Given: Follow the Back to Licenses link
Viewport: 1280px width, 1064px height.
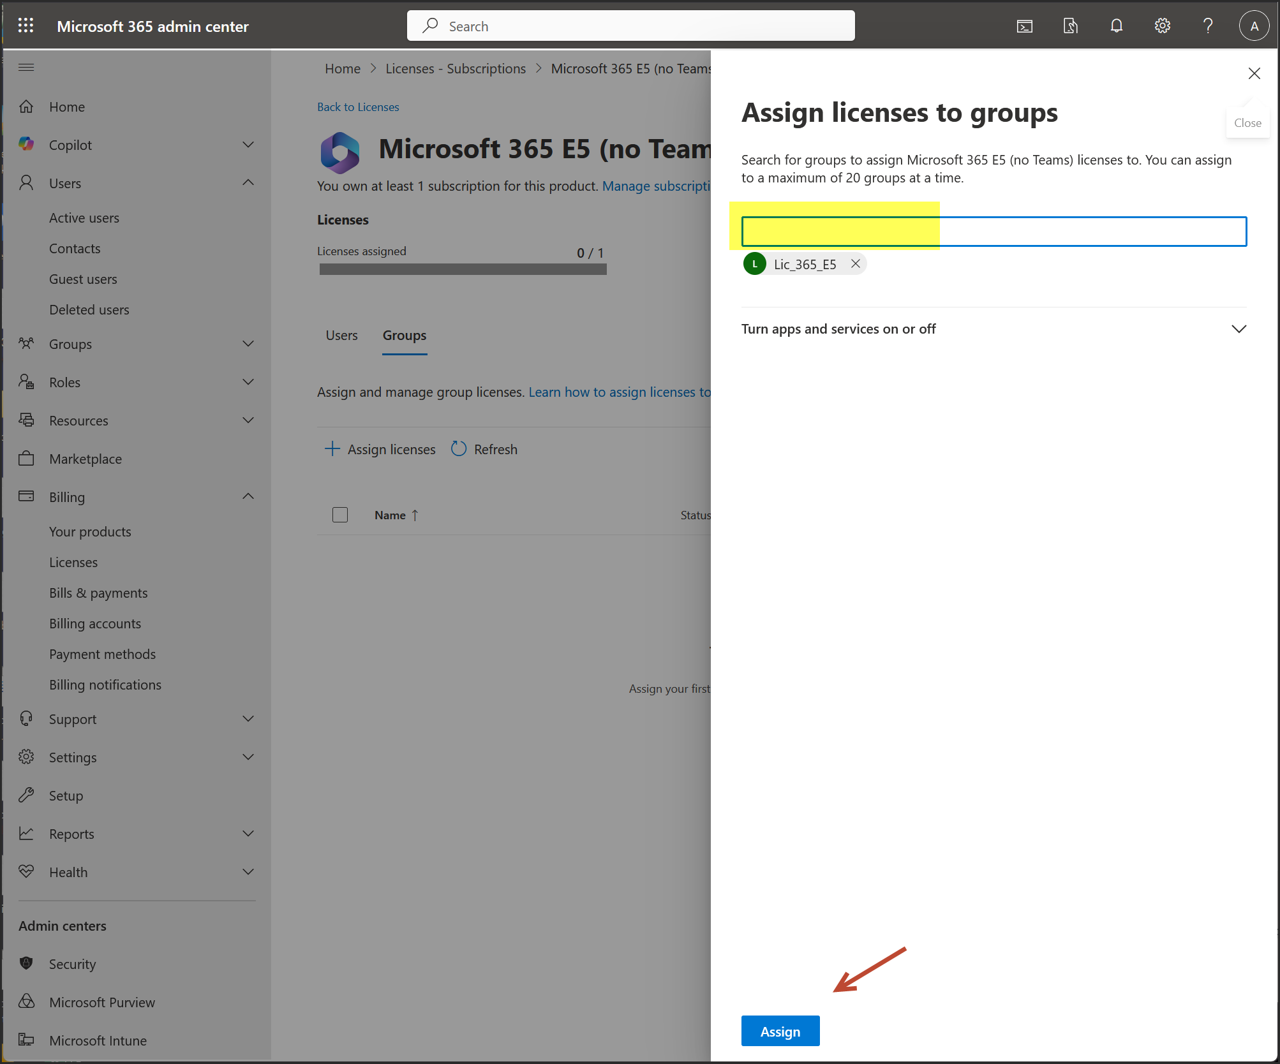Looking at the screenshot, I should (358, 107).
